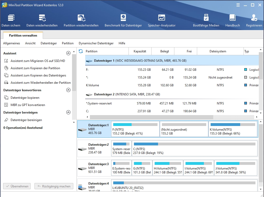The width and height of the screenshot is (264, 197).
Task: Open the Daten sichern tool
Action: pos(11,21)
